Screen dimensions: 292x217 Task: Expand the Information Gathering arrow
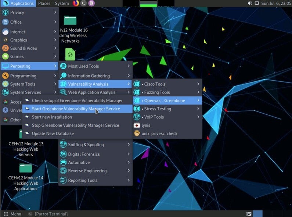click(x=129, y=76)
